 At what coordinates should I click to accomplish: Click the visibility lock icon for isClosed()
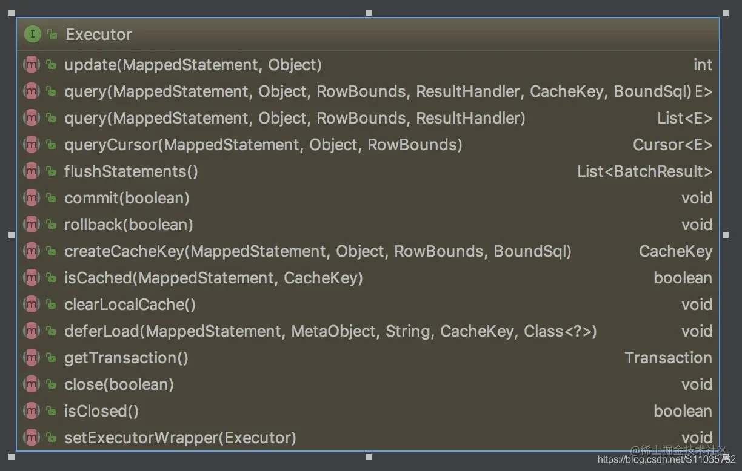coord(52,411)
